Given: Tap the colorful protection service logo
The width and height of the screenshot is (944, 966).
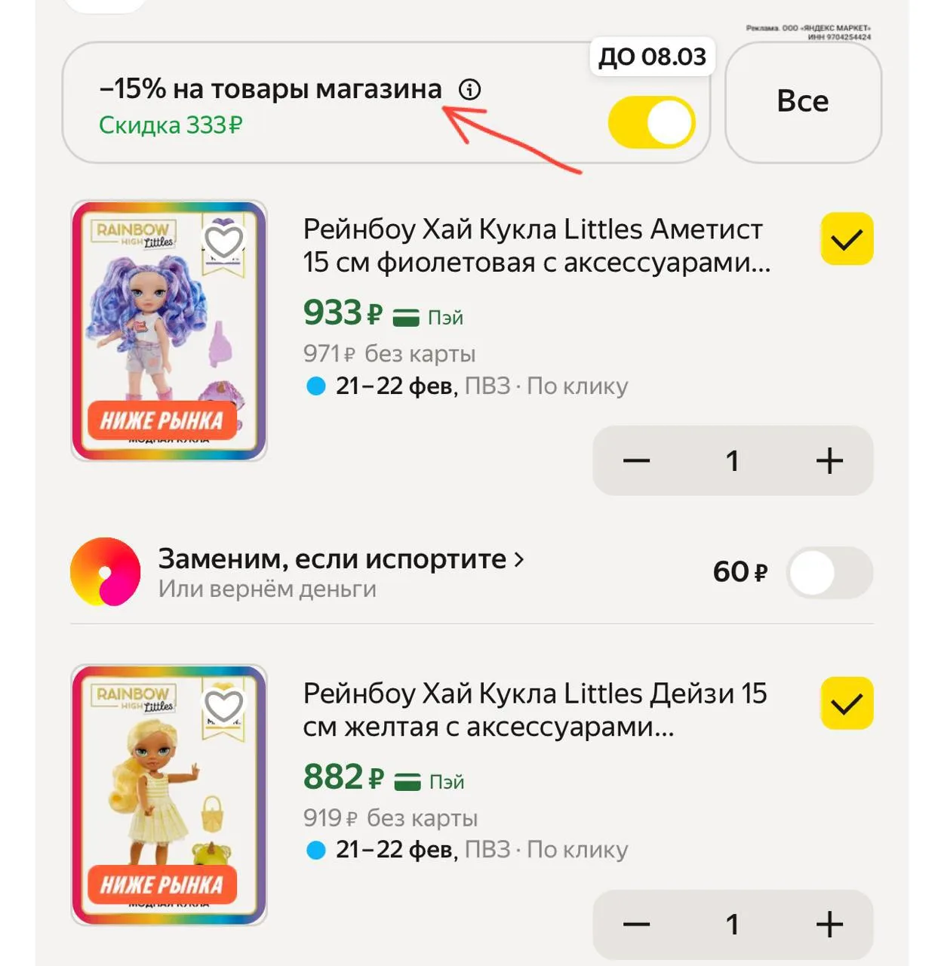Looking at the screenshot, I should (x=105, y=572).
